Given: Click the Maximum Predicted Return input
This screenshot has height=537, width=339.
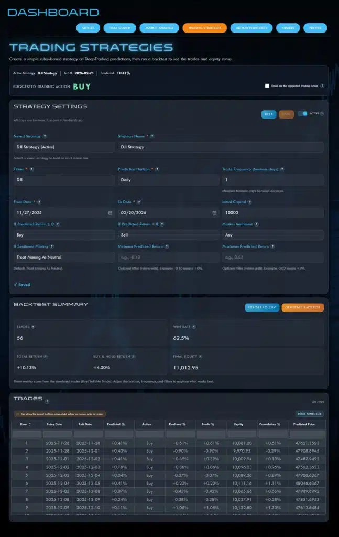Looking at the screenshot, I should click(272, 257).
